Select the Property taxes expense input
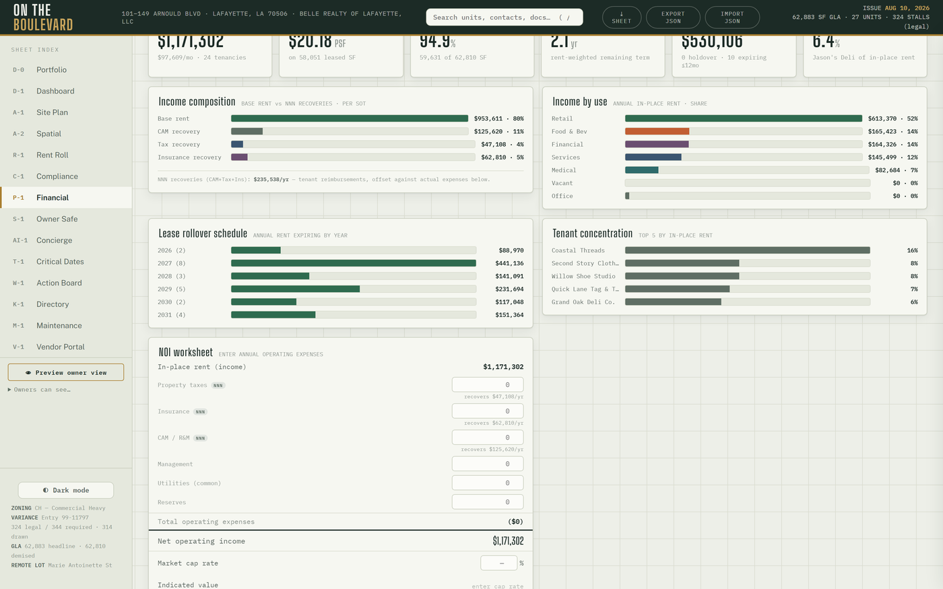The image size is (943, 589). pos(488,385)
